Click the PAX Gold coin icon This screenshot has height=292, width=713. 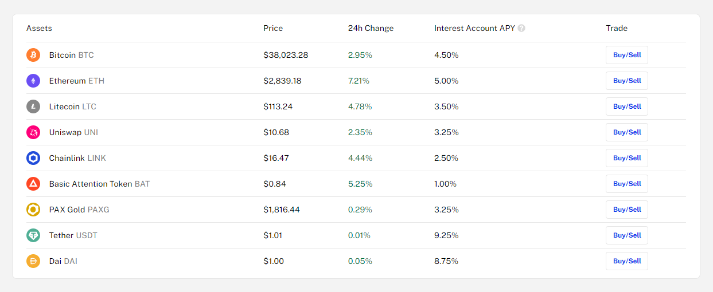pyautogui.click(x=33, y=210)
